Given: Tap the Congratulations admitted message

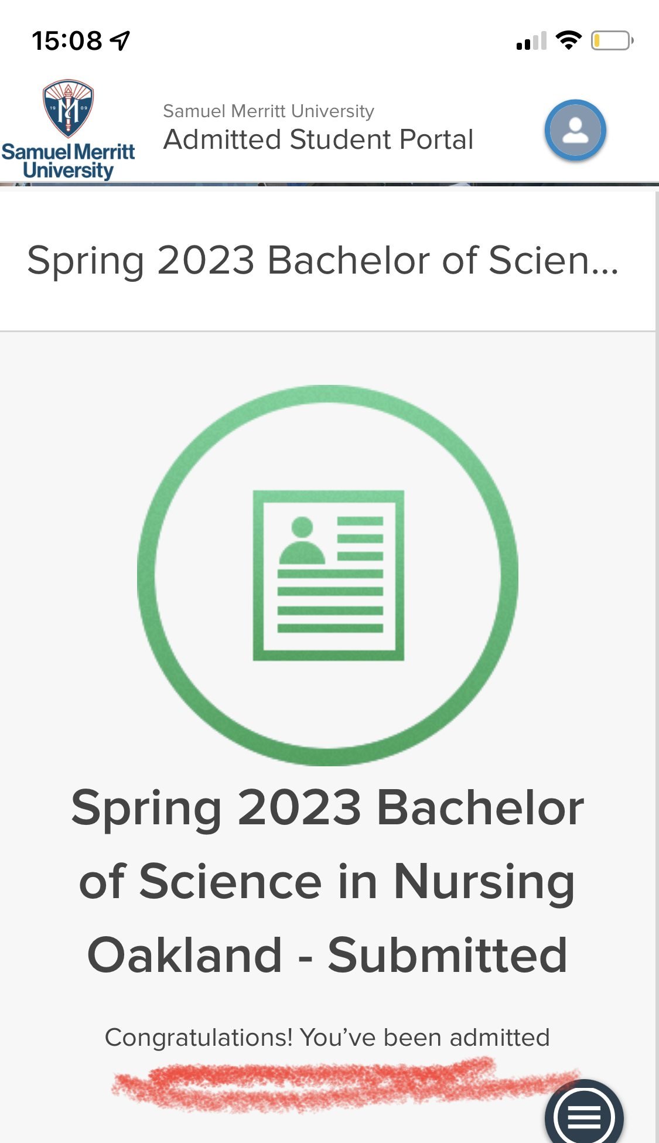Looking at the screenshot, I should pyautogui.click(x=327, y=1038).
